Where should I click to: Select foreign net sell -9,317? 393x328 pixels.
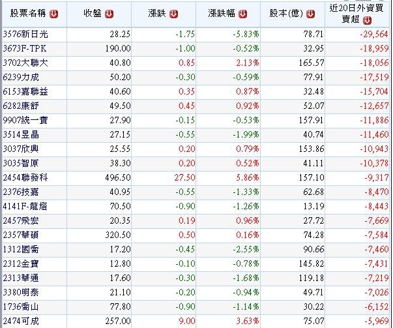point(377,177)
